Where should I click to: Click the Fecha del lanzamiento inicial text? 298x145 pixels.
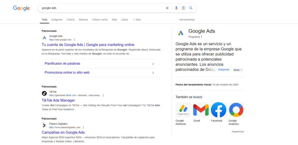coord(194,85)
